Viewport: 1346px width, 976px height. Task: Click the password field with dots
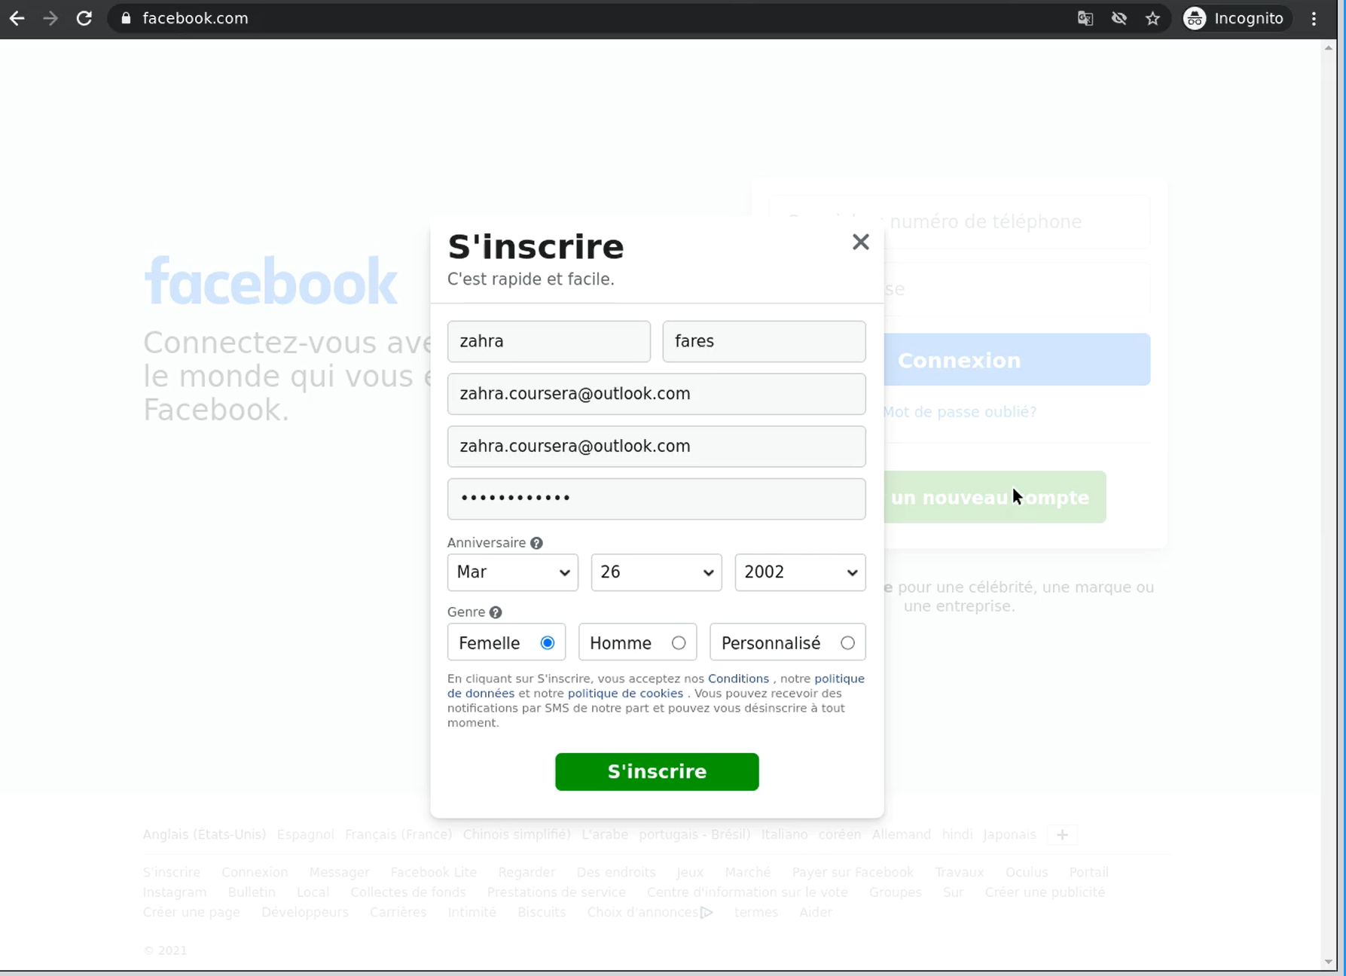click(x=656, y=499)
